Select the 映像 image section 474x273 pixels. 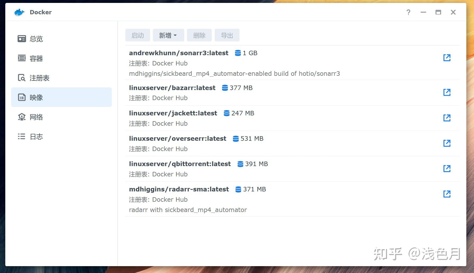tap(61, 97)
